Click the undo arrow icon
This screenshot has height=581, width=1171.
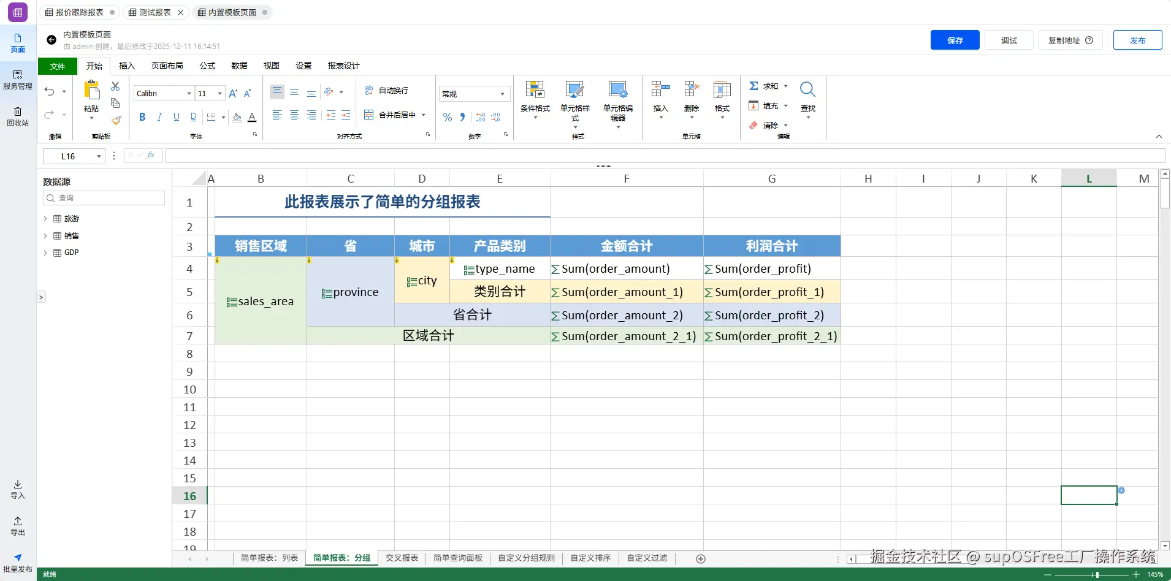coord(50,92)
